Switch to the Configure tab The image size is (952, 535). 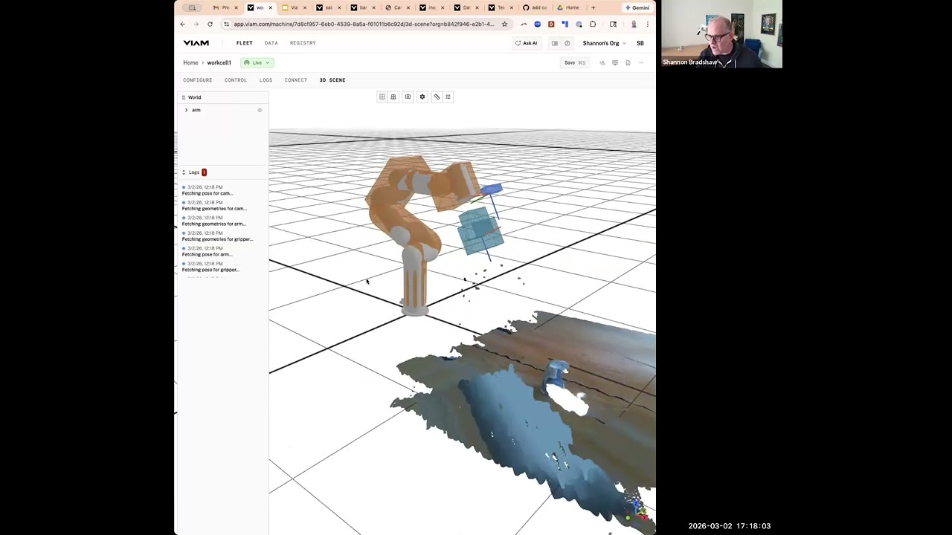[x=198, y=80]
